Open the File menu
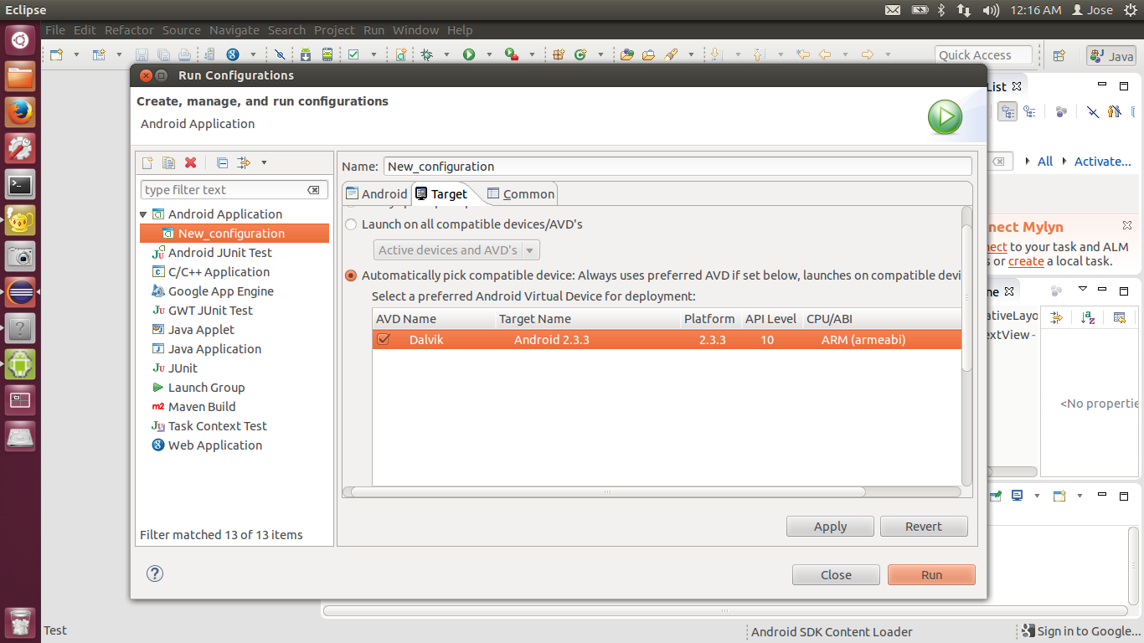The image size is (1144, 643). (x=55, y=30)
